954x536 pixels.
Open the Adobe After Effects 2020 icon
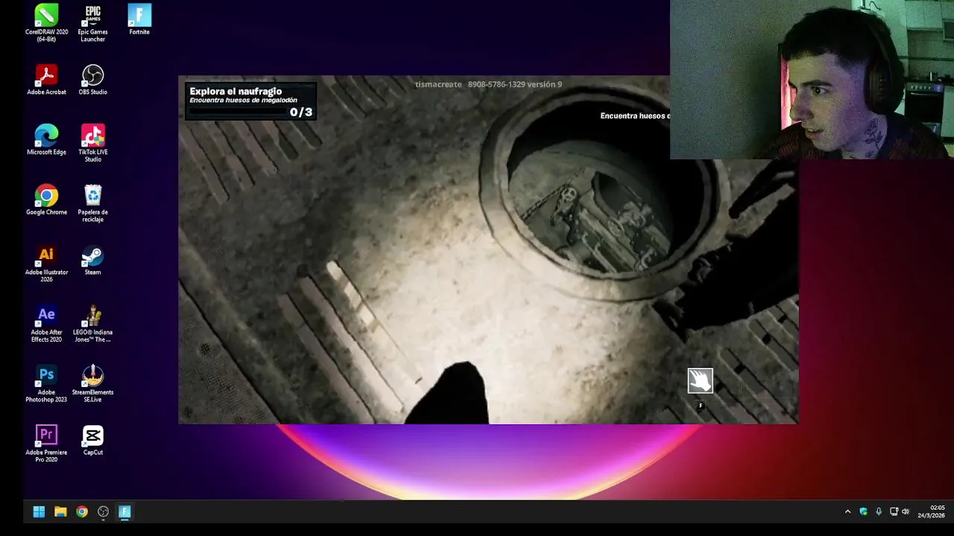pos(46,324)
